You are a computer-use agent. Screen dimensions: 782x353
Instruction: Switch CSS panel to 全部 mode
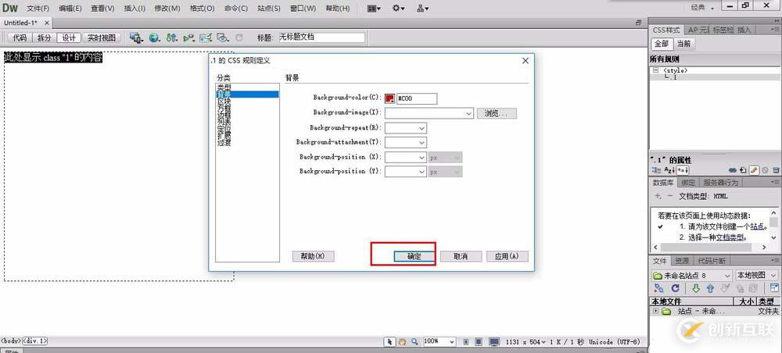coord(662,44)
